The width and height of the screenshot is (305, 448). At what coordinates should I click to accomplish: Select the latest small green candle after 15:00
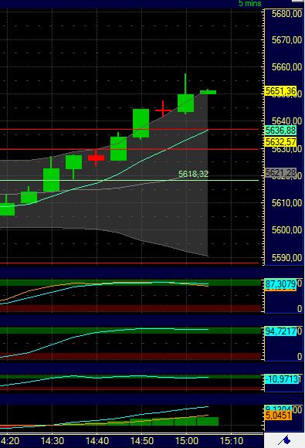coord(208,92)
